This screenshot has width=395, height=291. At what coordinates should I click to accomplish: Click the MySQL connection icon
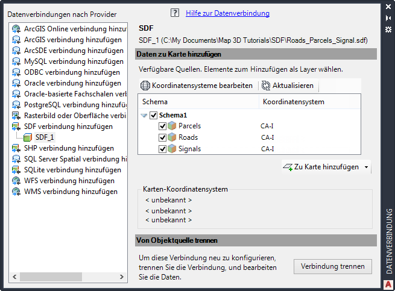16,61
